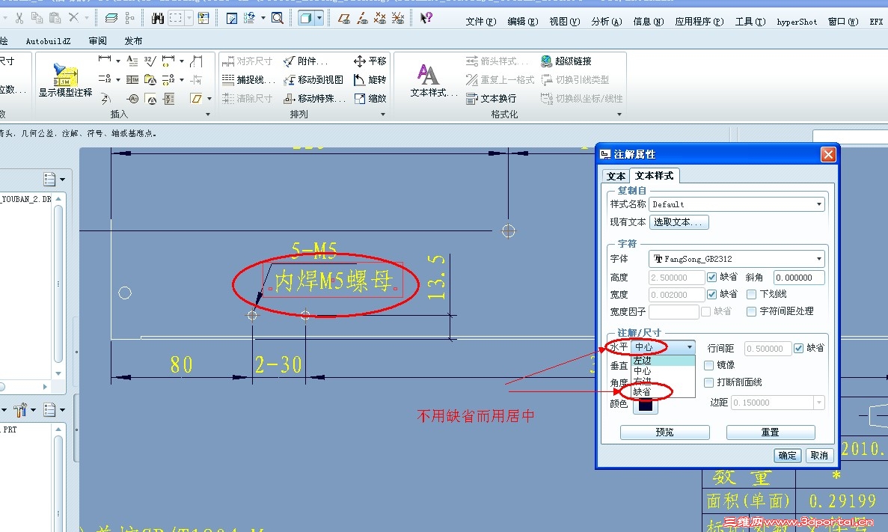Enable the 下划线 underline checkbox
888x532 pixels.
tap(752, 294)
